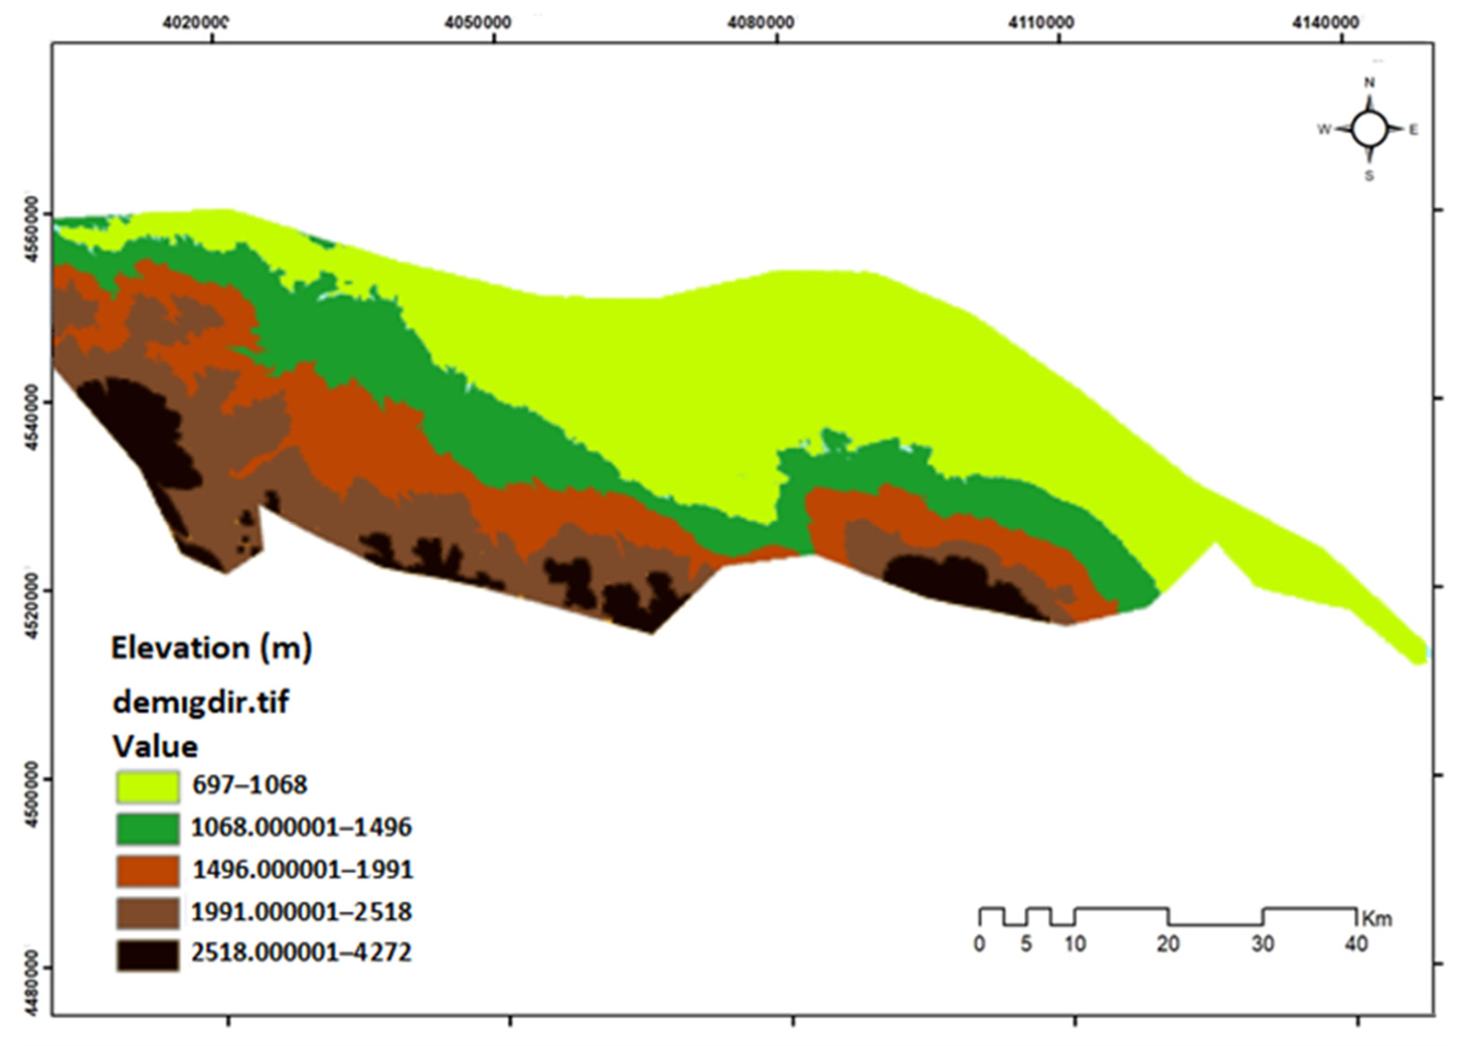This screenshot has height=1046, width=1458.
Task: Click the N letter above compass
Action: click(1369, 82)
